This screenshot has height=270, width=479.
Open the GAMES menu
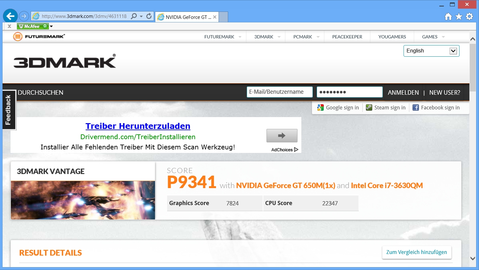(430, 37)
